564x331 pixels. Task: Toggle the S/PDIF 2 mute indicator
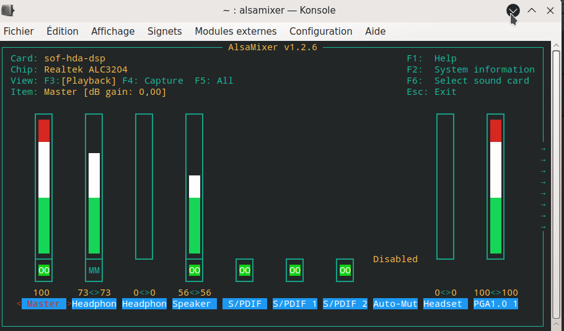click(x=345, y=270)
